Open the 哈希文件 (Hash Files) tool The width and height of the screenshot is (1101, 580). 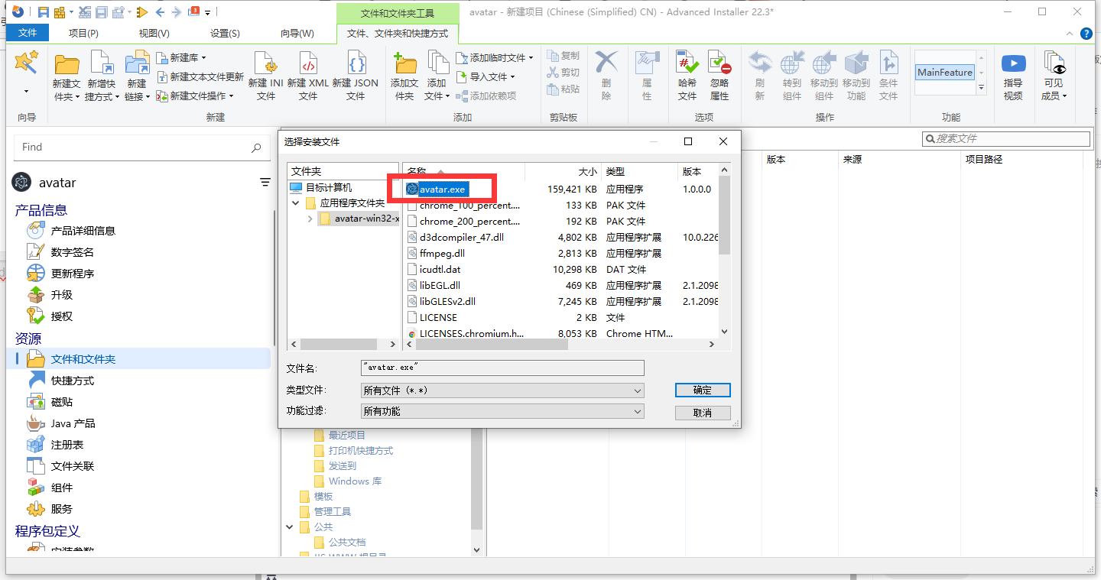coord(686,74)
